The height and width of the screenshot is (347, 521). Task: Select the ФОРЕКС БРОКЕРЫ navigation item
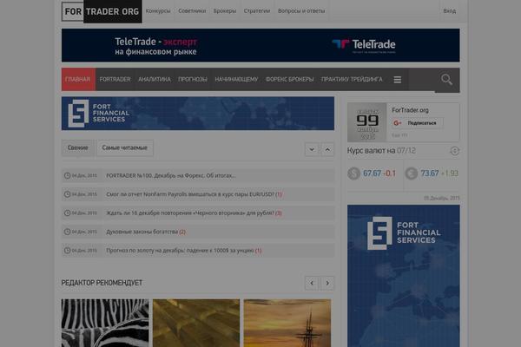click(x=289, y=79)
